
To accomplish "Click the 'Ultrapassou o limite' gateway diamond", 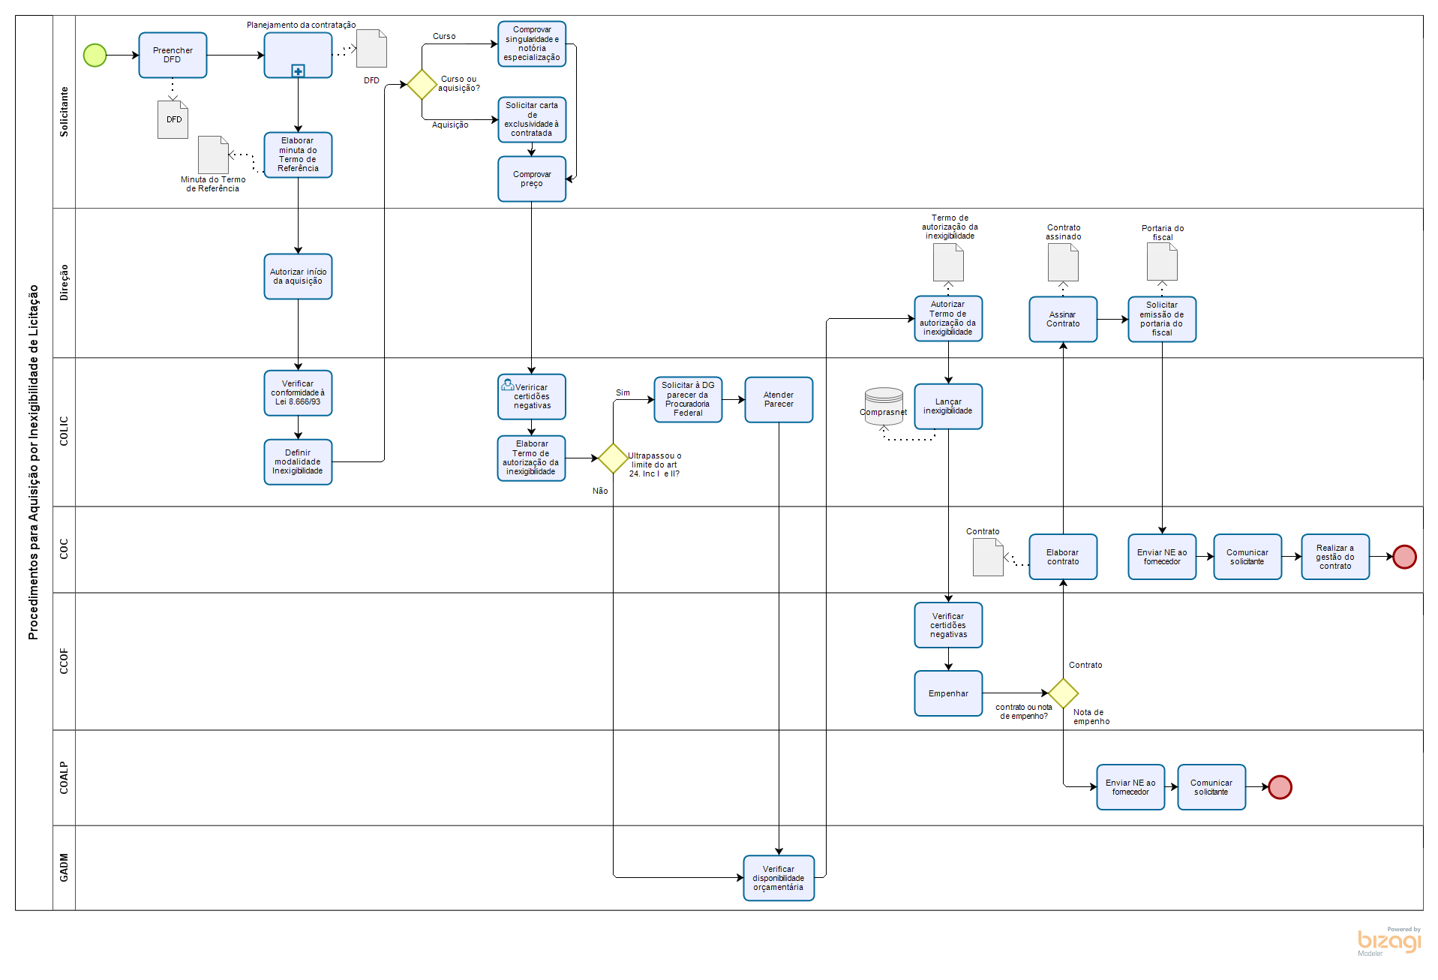I will coord(613,458).
